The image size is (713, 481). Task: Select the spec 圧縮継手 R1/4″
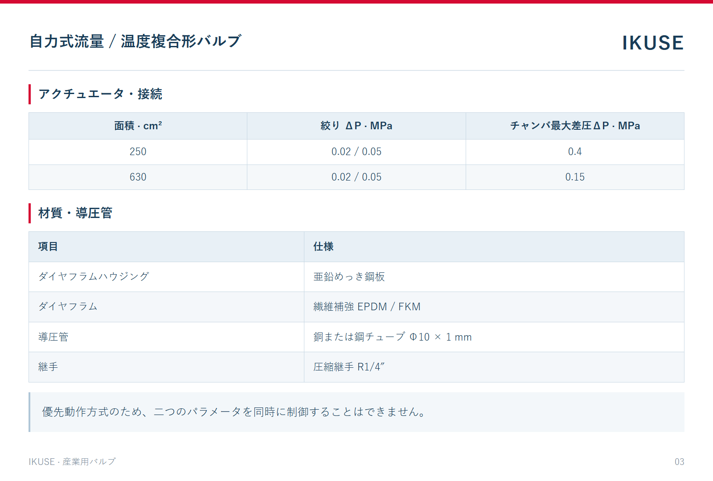tap(348, 367)
